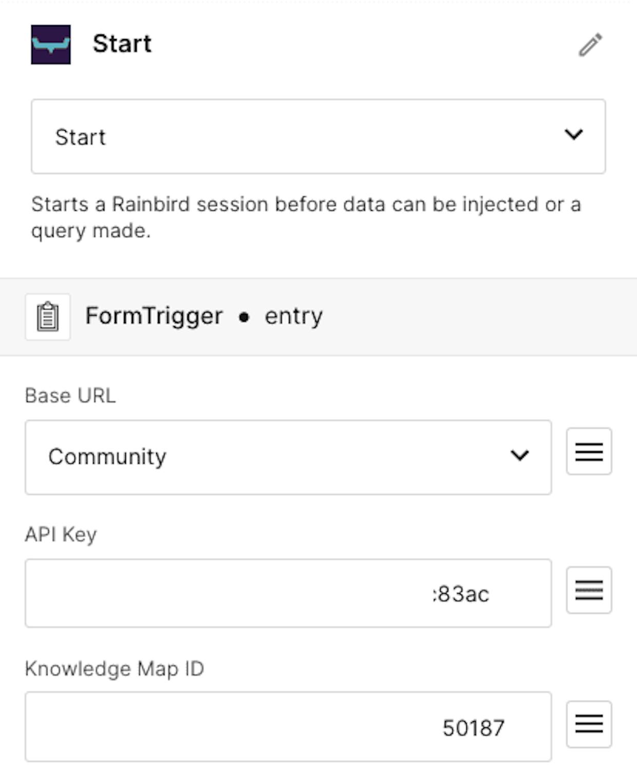Select the Start title text
Screen dimensions: 637x773
122,44
